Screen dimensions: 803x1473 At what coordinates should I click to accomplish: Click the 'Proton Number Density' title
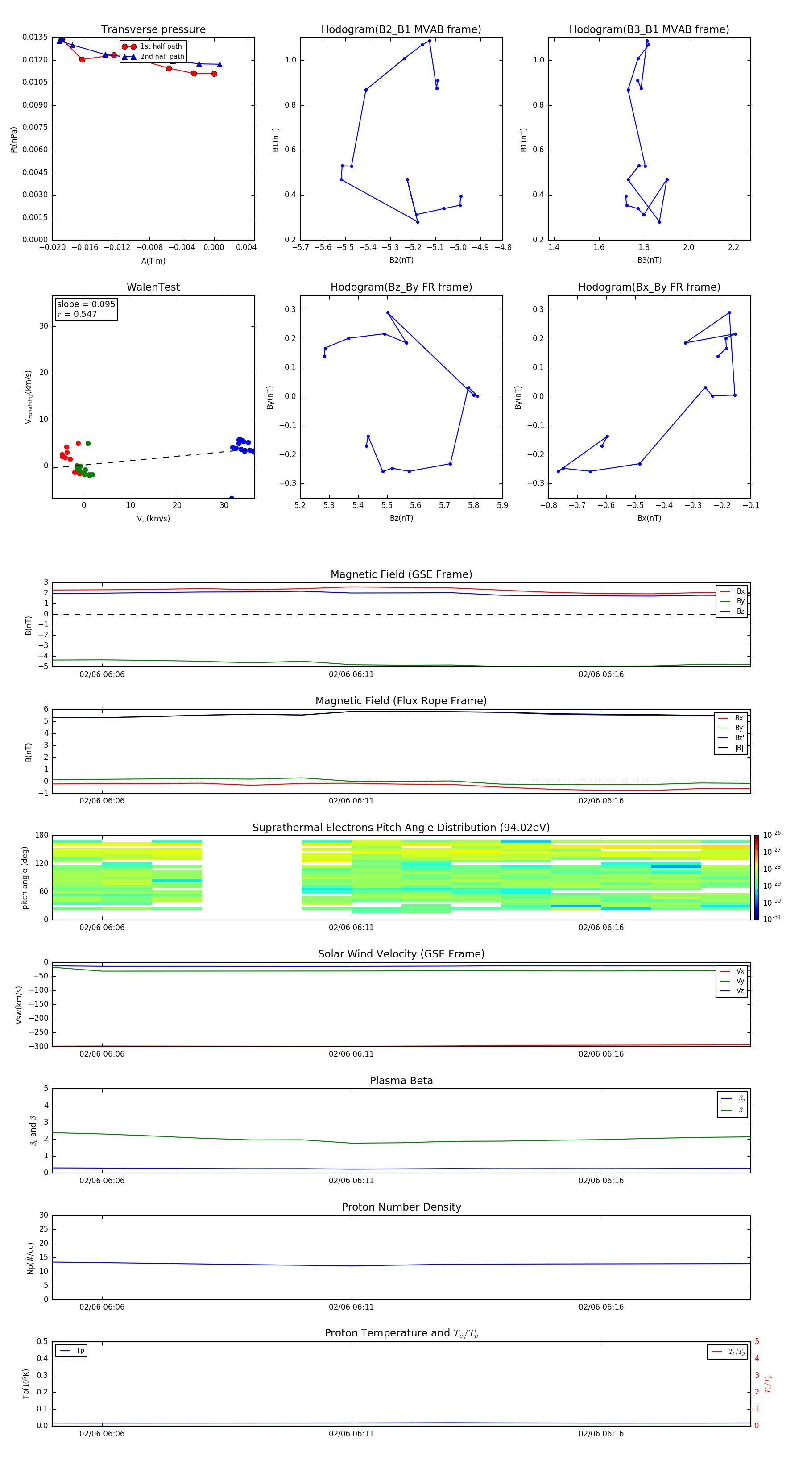point(401,1207)
